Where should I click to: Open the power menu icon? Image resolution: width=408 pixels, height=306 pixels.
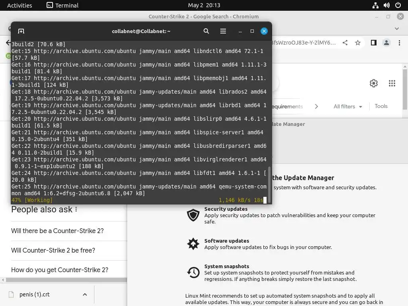coord(398,5)
